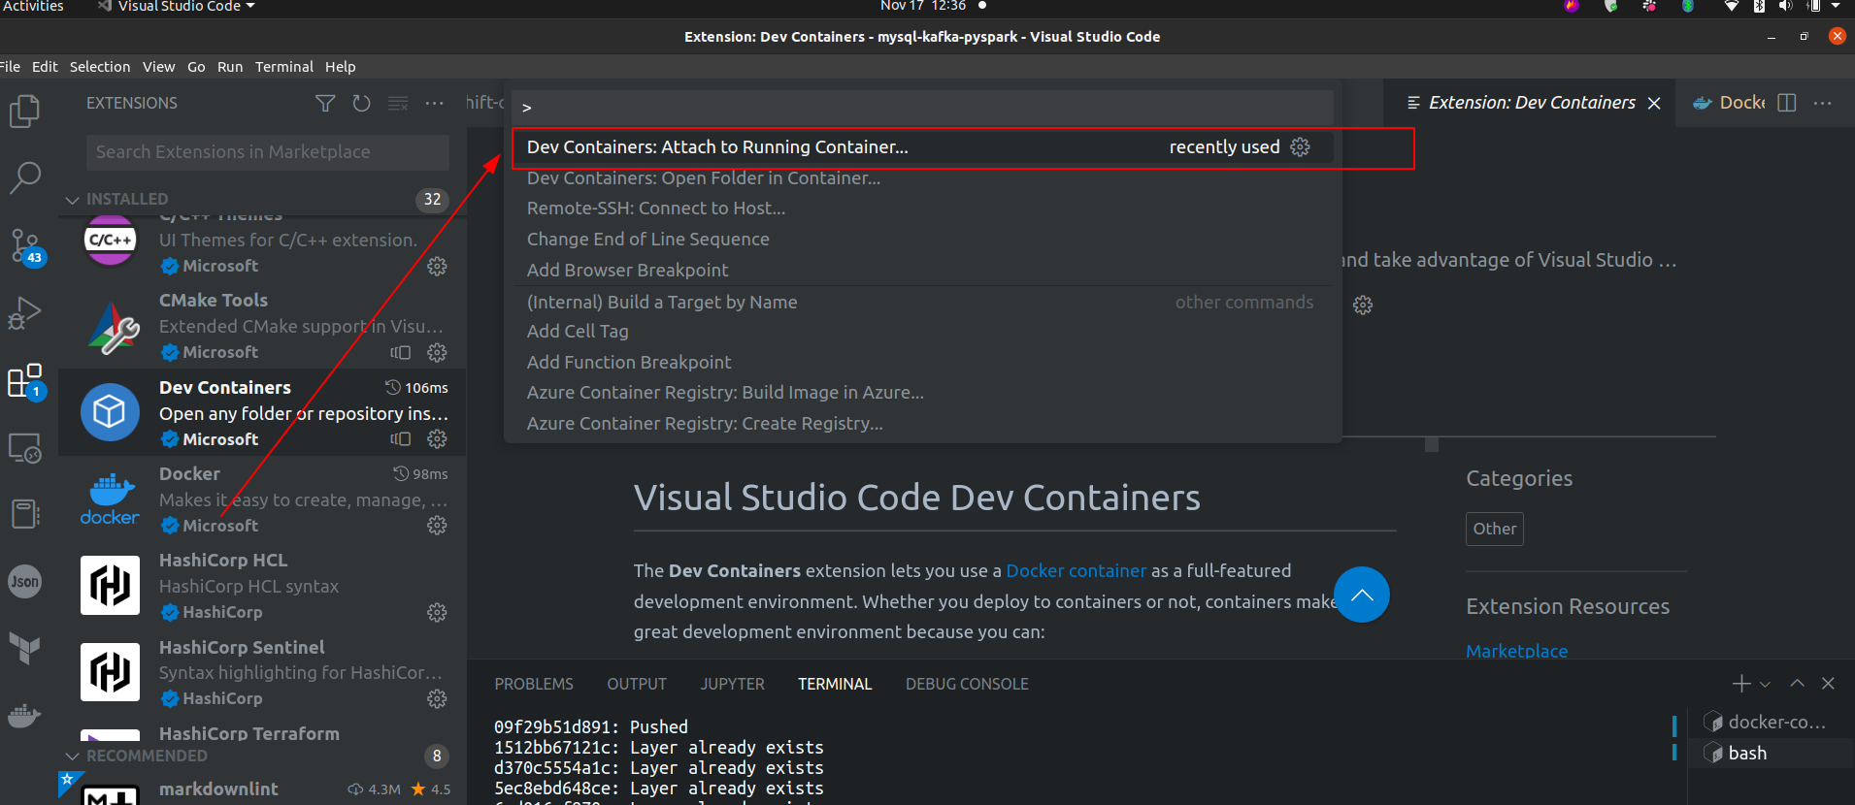Click split editor right icon
This screenshot has width=1855, height=805.
[1787, 103]
